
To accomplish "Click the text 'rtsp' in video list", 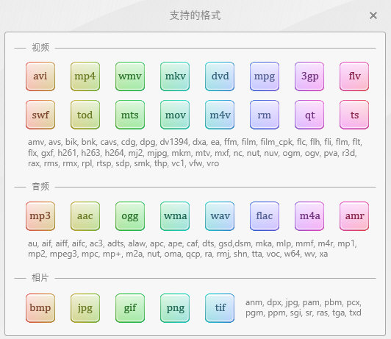I will click(x=104, y=164).
